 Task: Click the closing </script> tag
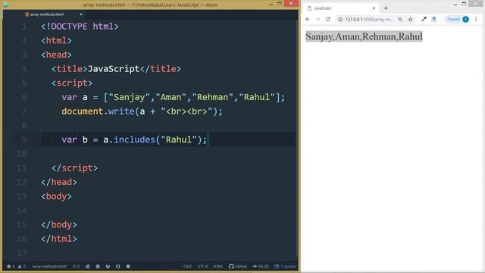(74, 168)
